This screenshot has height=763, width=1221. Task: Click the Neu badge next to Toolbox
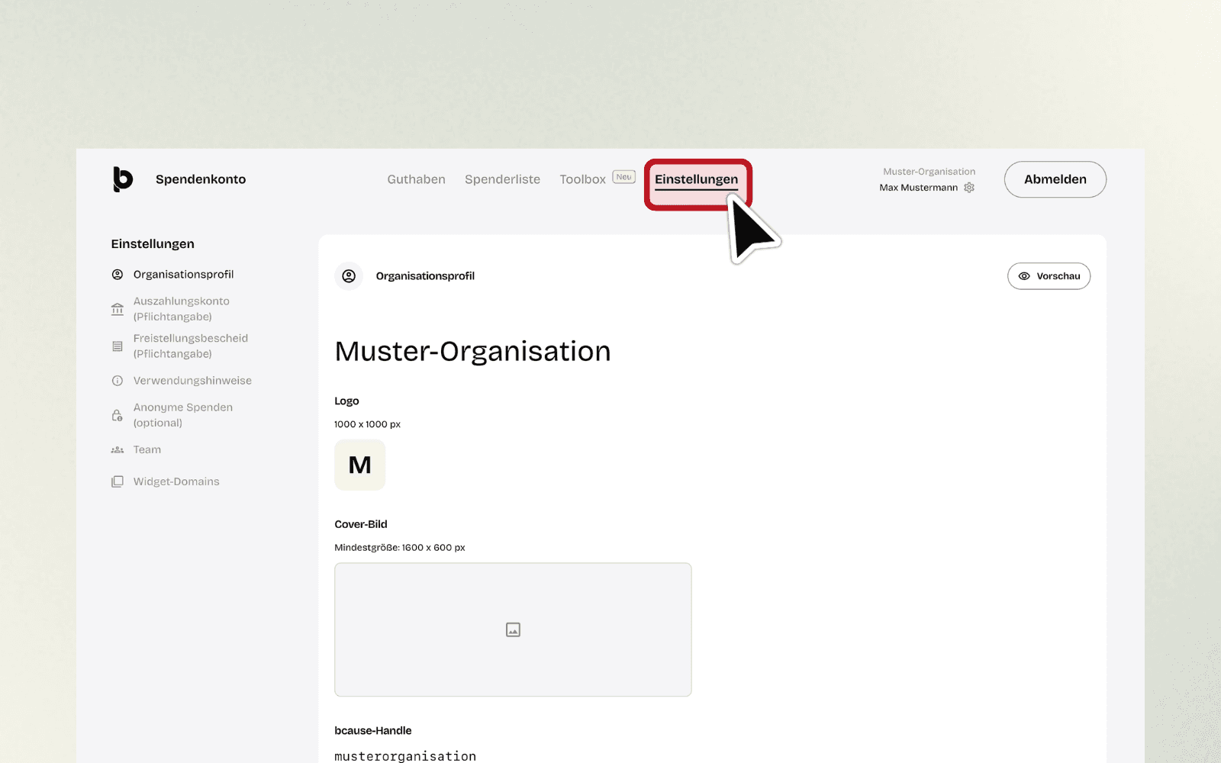coord(624,177)
